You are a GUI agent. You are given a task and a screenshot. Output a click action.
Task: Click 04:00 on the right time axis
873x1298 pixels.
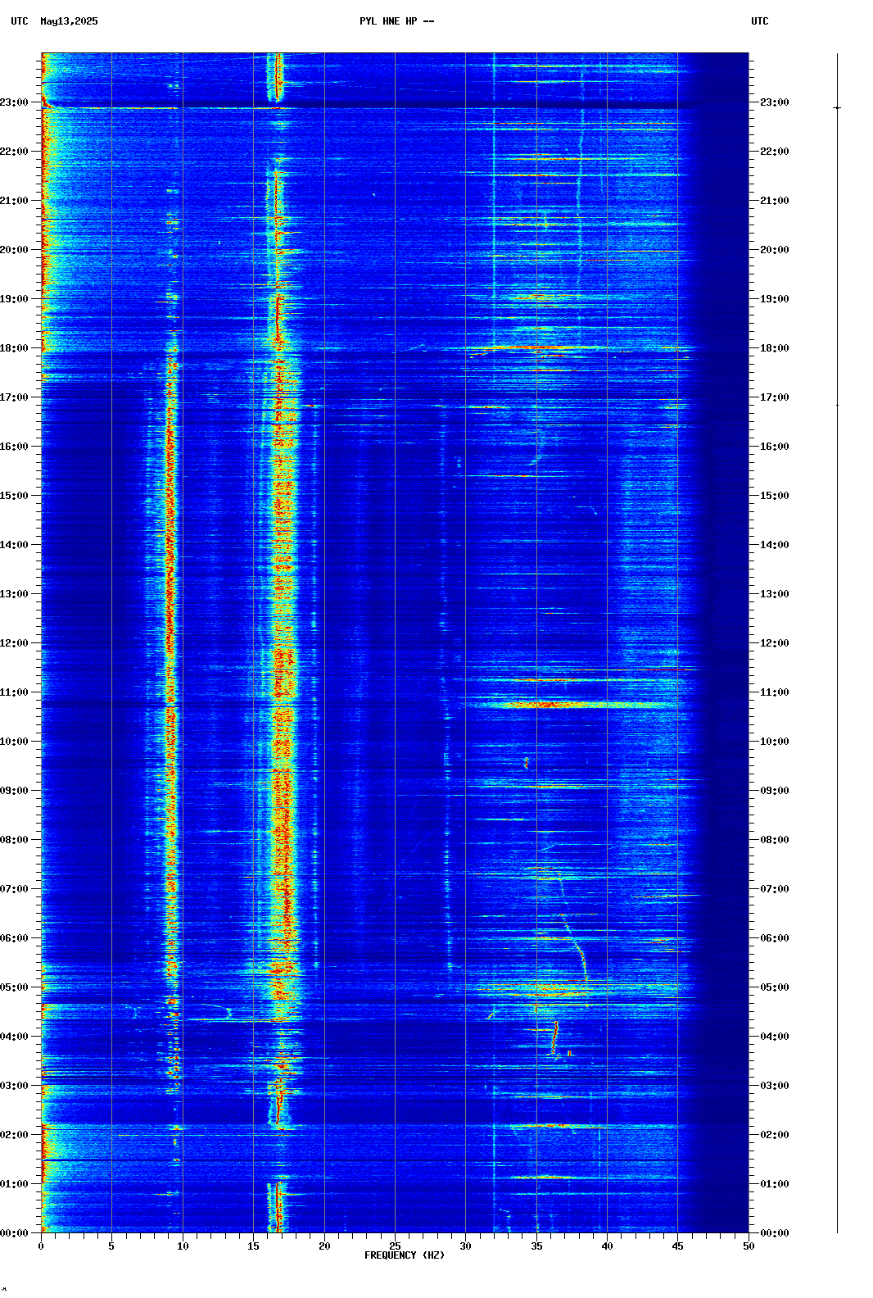(x=775, y=1037)
